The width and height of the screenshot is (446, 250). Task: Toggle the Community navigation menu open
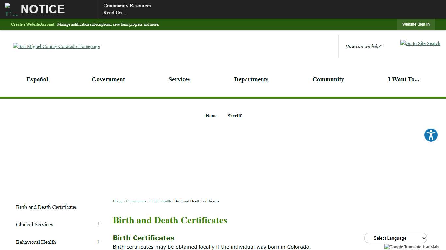pos(328,79)
